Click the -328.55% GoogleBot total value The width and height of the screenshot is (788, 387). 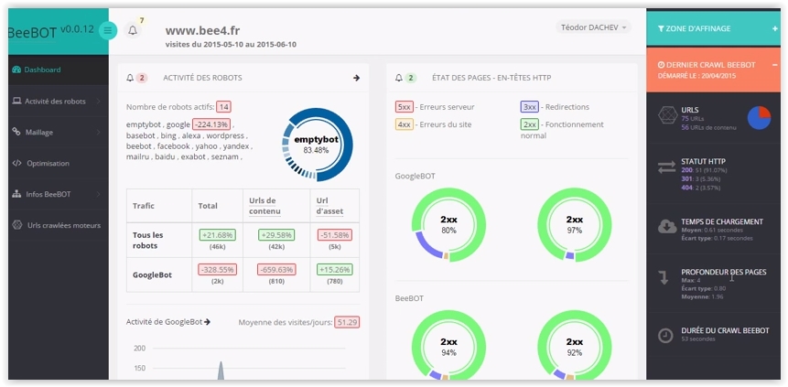click(218, 269)
